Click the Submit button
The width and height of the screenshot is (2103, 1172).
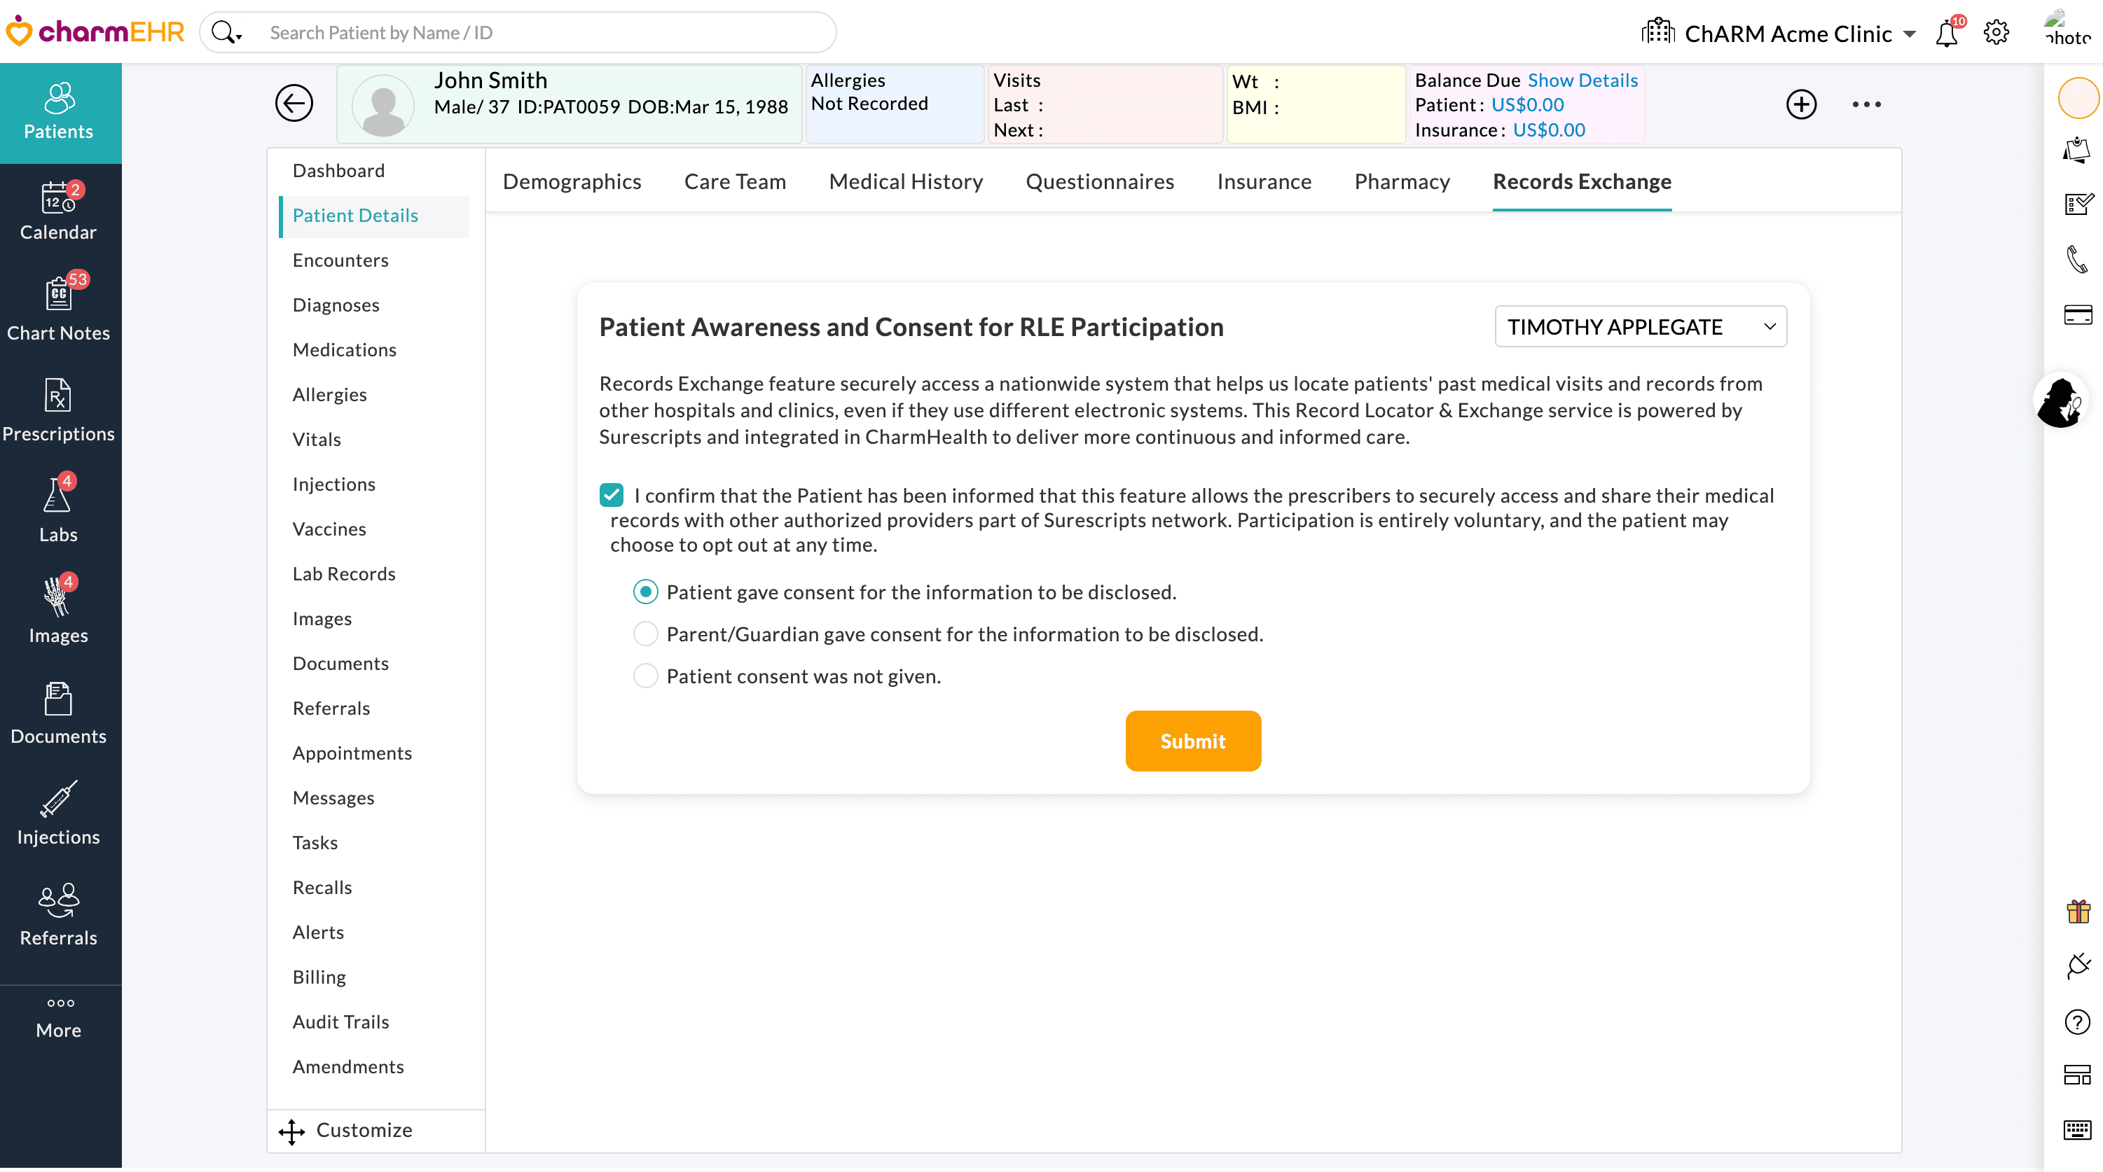(1193, 740)
